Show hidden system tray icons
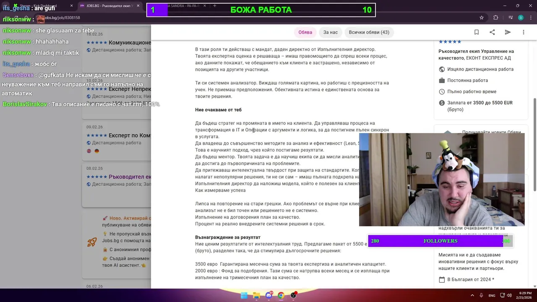This screenshot has width=537, height=302. [x=473, y=295]
